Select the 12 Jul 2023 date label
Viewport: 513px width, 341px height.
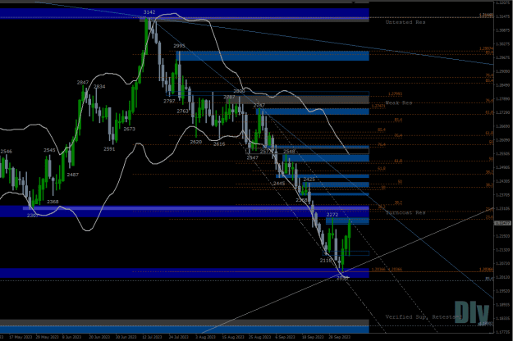152,337
